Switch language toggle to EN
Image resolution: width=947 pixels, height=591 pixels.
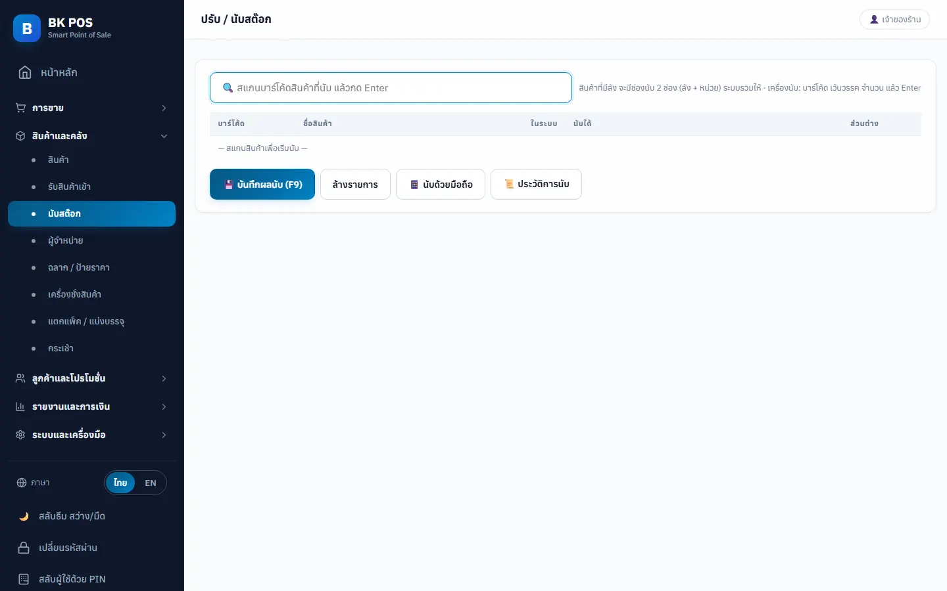click(x=151, y=483)
